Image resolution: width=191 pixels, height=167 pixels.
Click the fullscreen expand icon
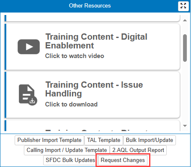pyautogui.click(x=183, y=6)
